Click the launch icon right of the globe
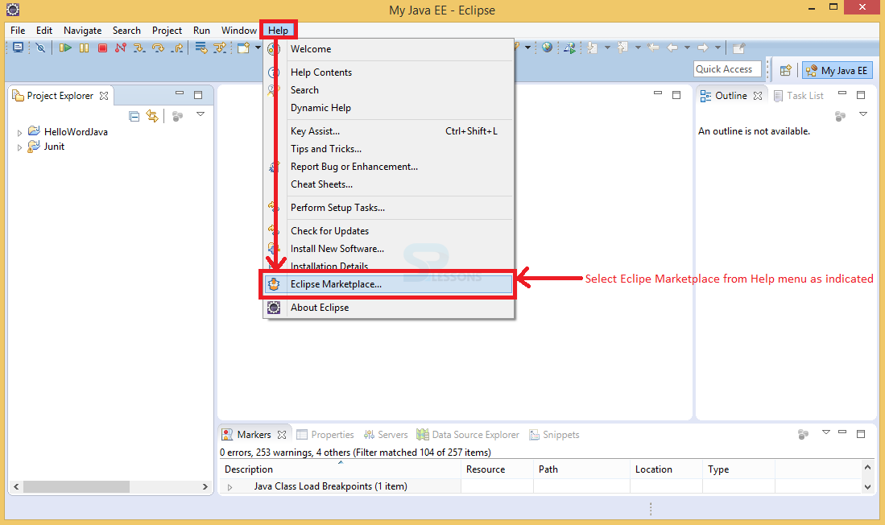The image size is (885, 525). click(x=569, y=48)
